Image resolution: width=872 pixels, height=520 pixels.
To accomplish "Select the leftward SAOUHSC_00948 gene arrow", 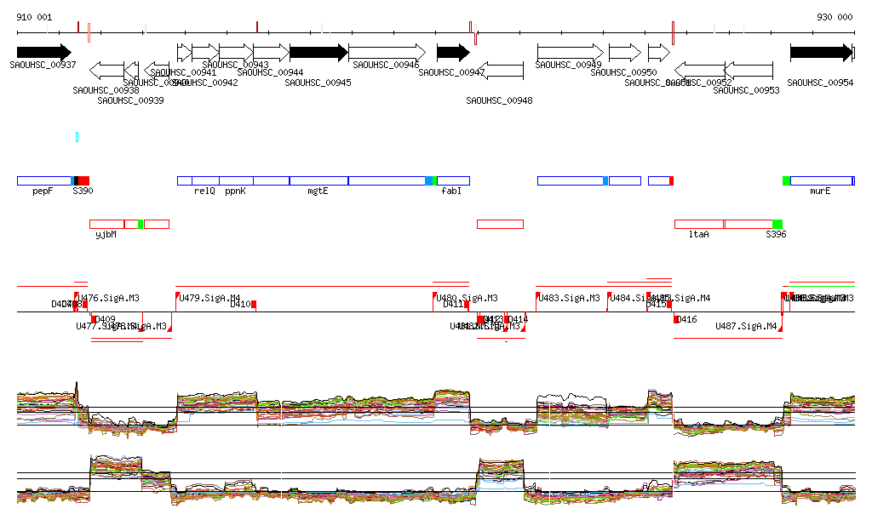I will click(501, 71).
